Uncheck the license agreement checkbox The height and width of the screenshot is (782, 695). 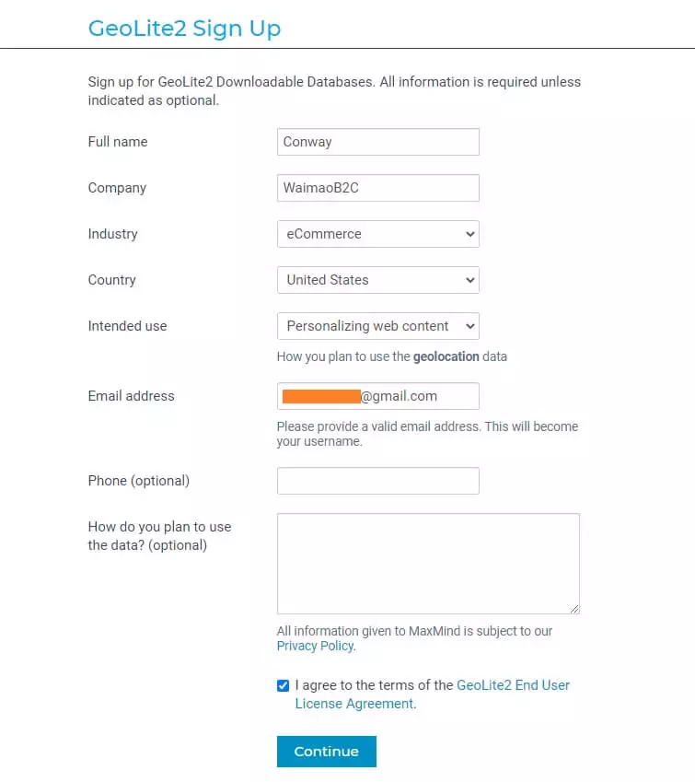pyautogui.click(x=283, y=685)
